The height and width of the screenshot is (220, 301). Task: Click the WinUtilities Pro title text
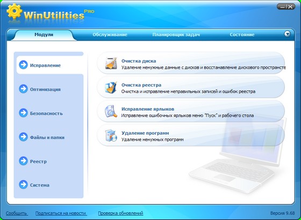tap(59, 14)
